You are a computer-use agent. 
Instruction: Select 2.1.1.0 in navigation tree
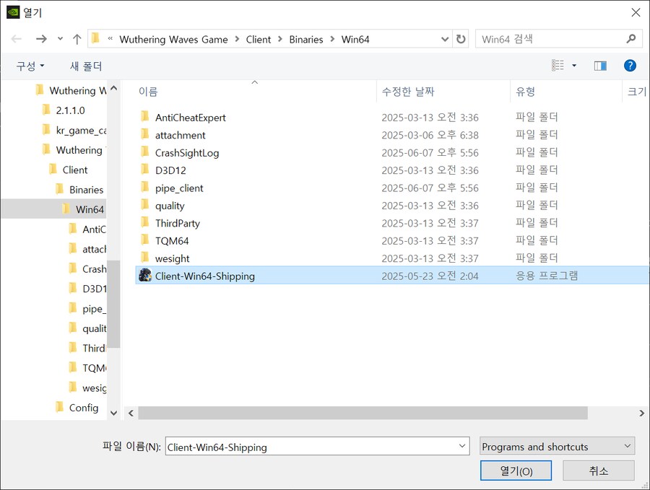70,110
